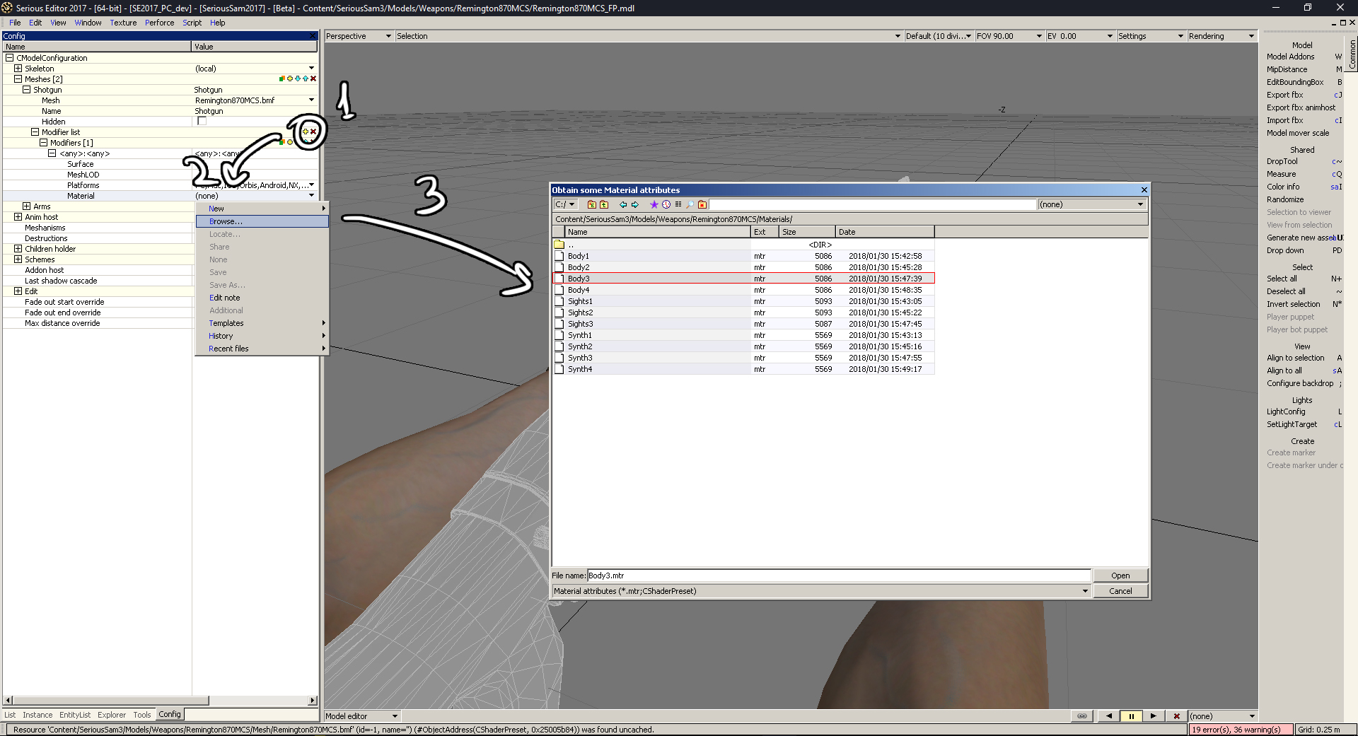
Task: Toggle the Hidden checkbox for the Shotgun mesh
Action: (x=202, y=121)
